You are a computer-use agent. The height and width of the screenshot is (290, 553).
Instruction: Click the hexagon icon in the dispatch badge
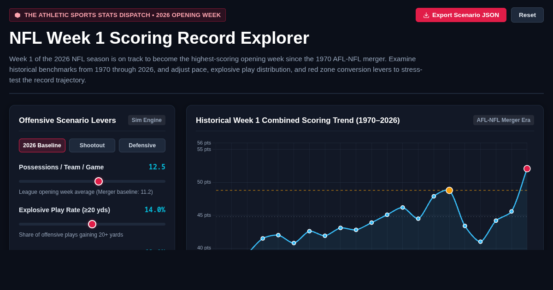(18, 15)
